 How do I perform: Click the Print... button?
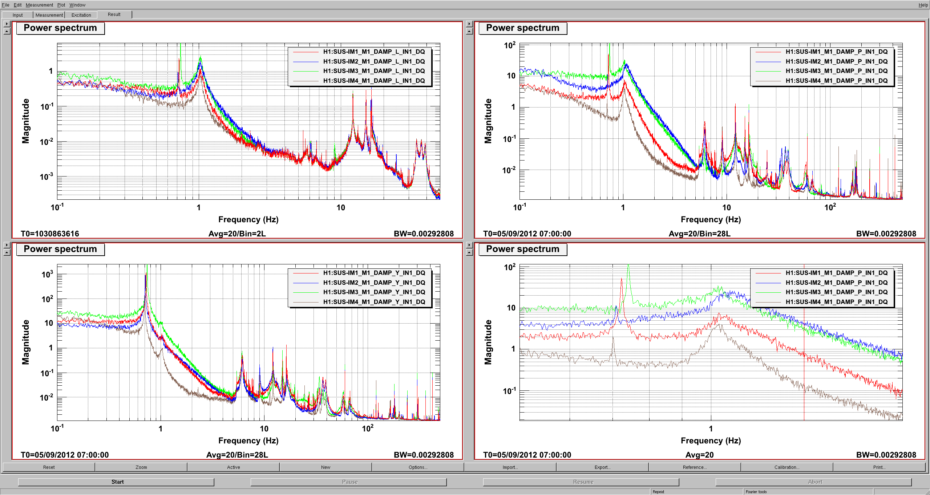880,467
